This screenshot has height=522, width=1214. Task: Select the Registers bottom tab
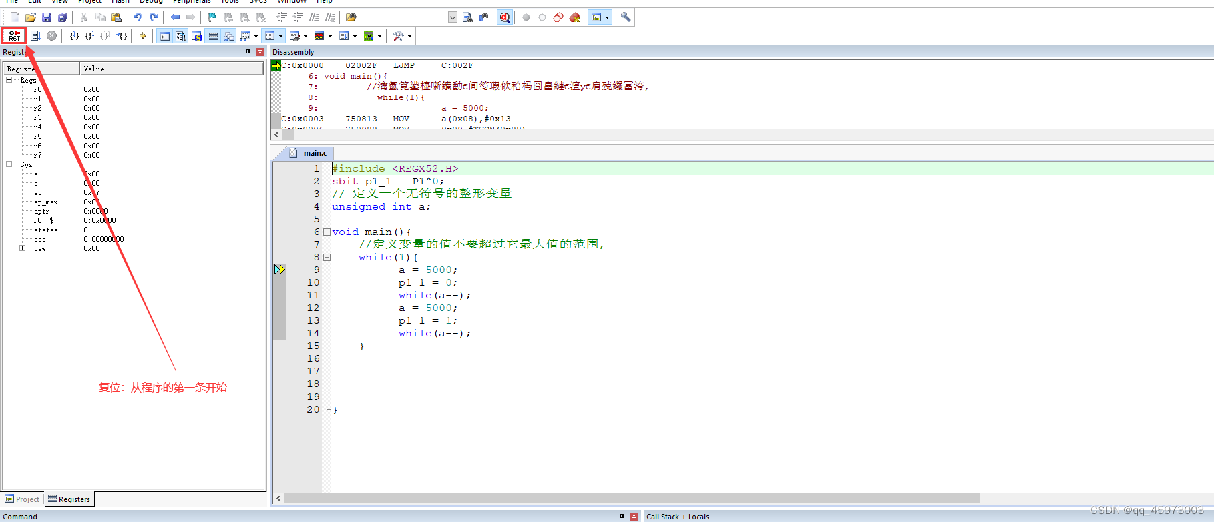tap(69, 499)
